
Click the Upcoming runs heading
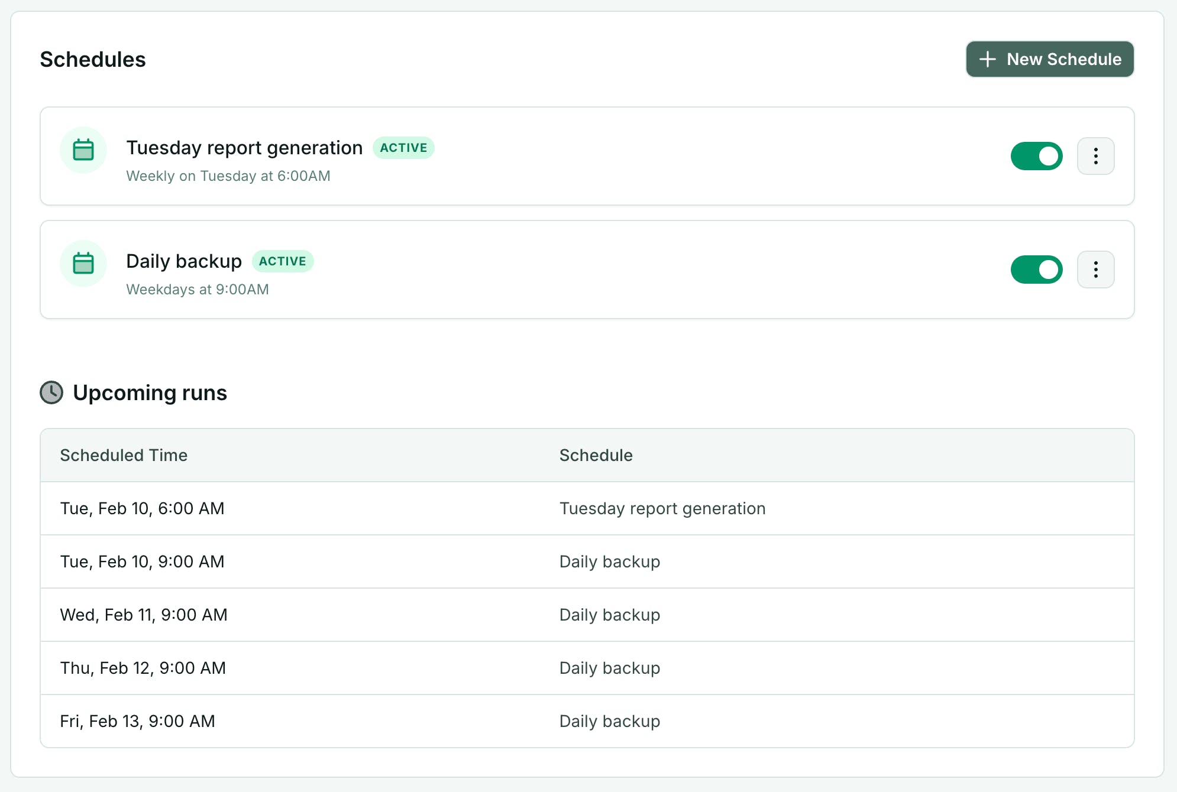(x=150, y=392)
